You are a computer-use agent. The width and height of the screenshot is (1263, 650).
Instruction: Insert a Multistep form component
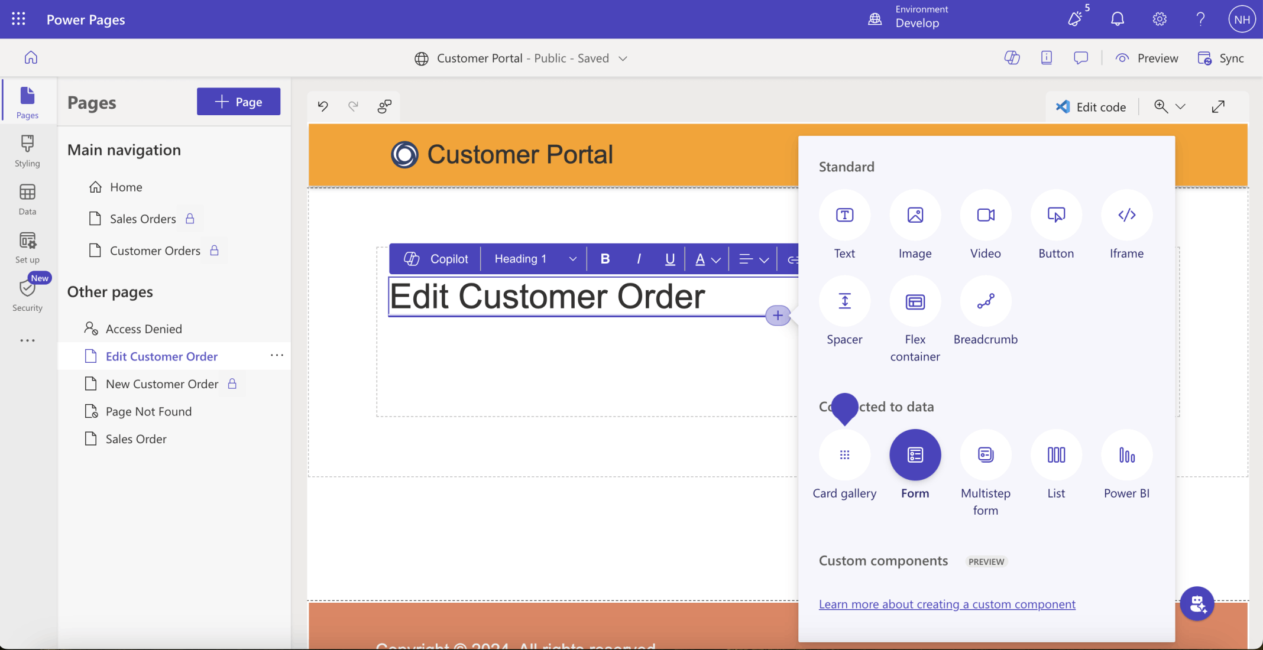[x=985, y=455]
